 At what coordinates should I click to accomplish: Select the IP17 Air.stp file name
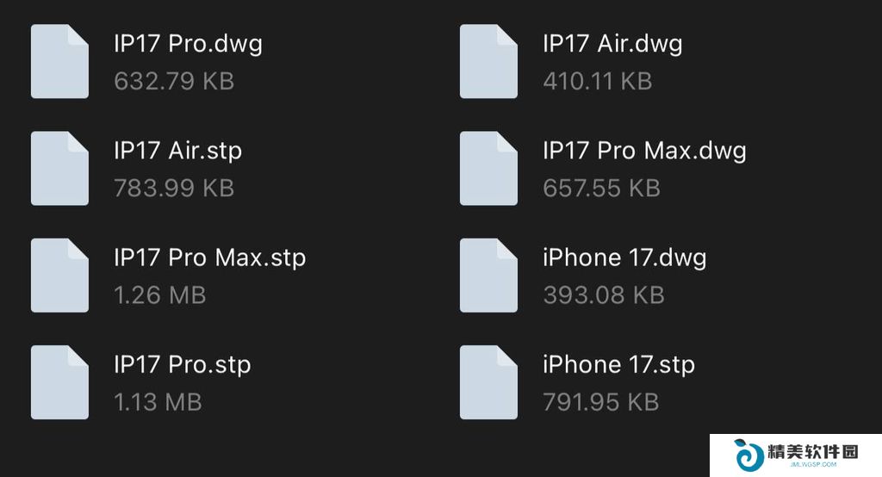tap(177, 152)
